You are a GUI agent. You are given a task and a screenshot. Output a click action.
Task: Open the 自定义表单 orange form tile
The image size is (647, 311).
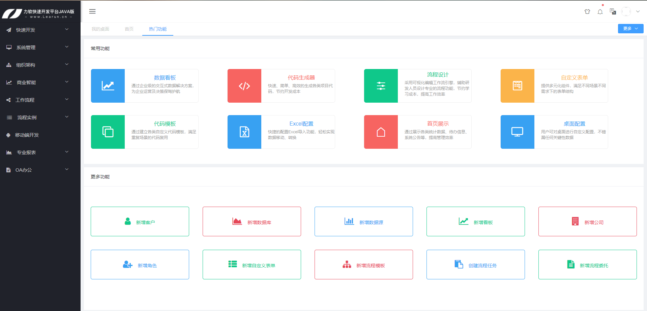(x=518, y=86)
